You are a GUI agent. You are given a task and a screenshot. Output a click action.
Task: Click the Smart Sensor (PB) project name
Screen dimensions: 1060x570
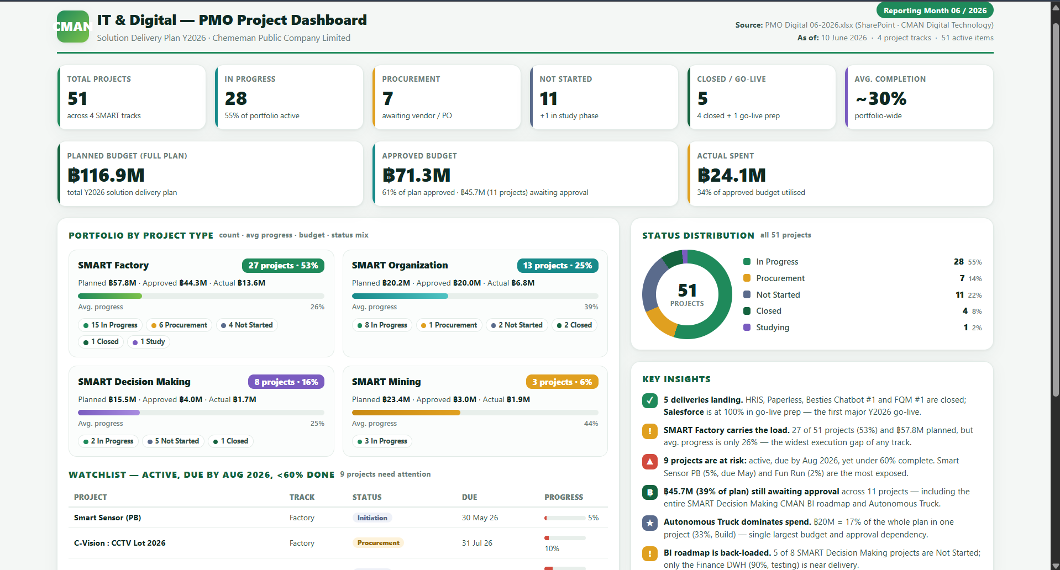pos(108,518)
